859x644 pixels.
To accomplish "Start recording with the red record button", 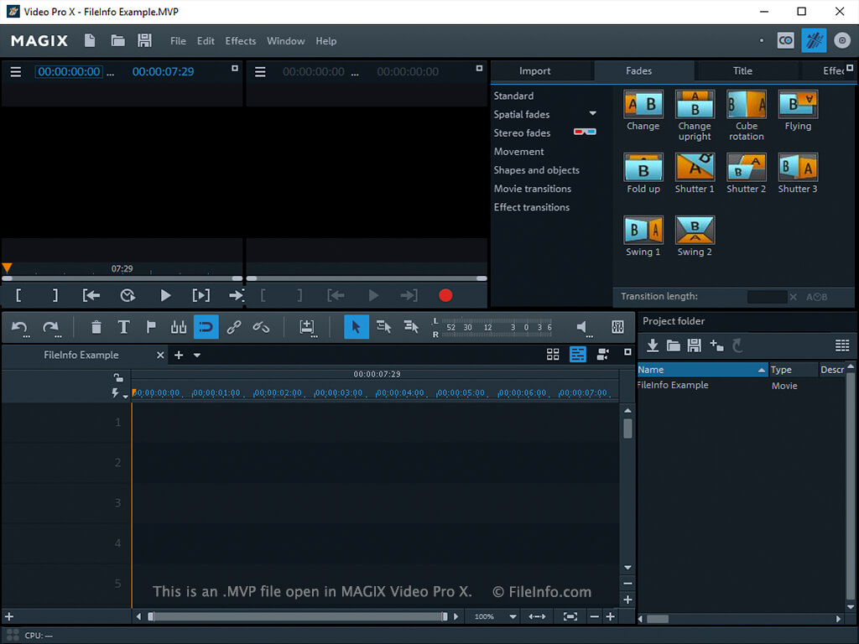I will pos(445,296).
